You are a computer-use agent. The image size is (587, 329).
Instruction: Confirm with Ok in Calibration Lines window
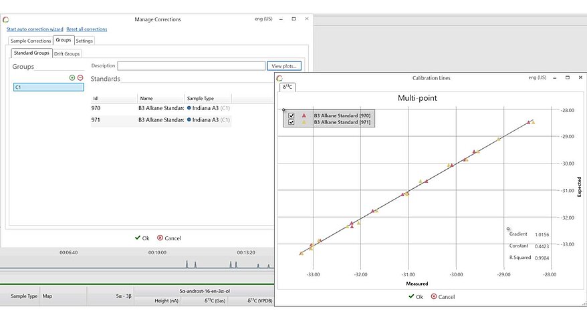(x=416, y=297)
